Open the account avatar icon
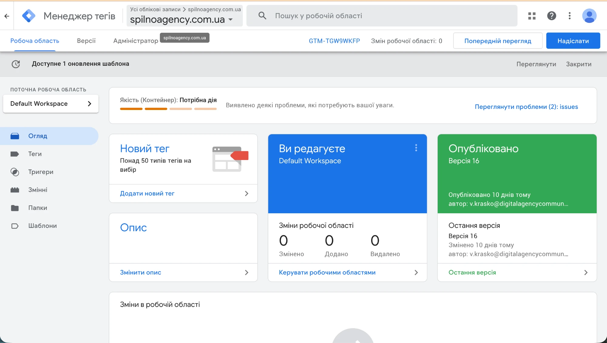The height and width of the screenshot is (343, 607). (x=589, y=16)
